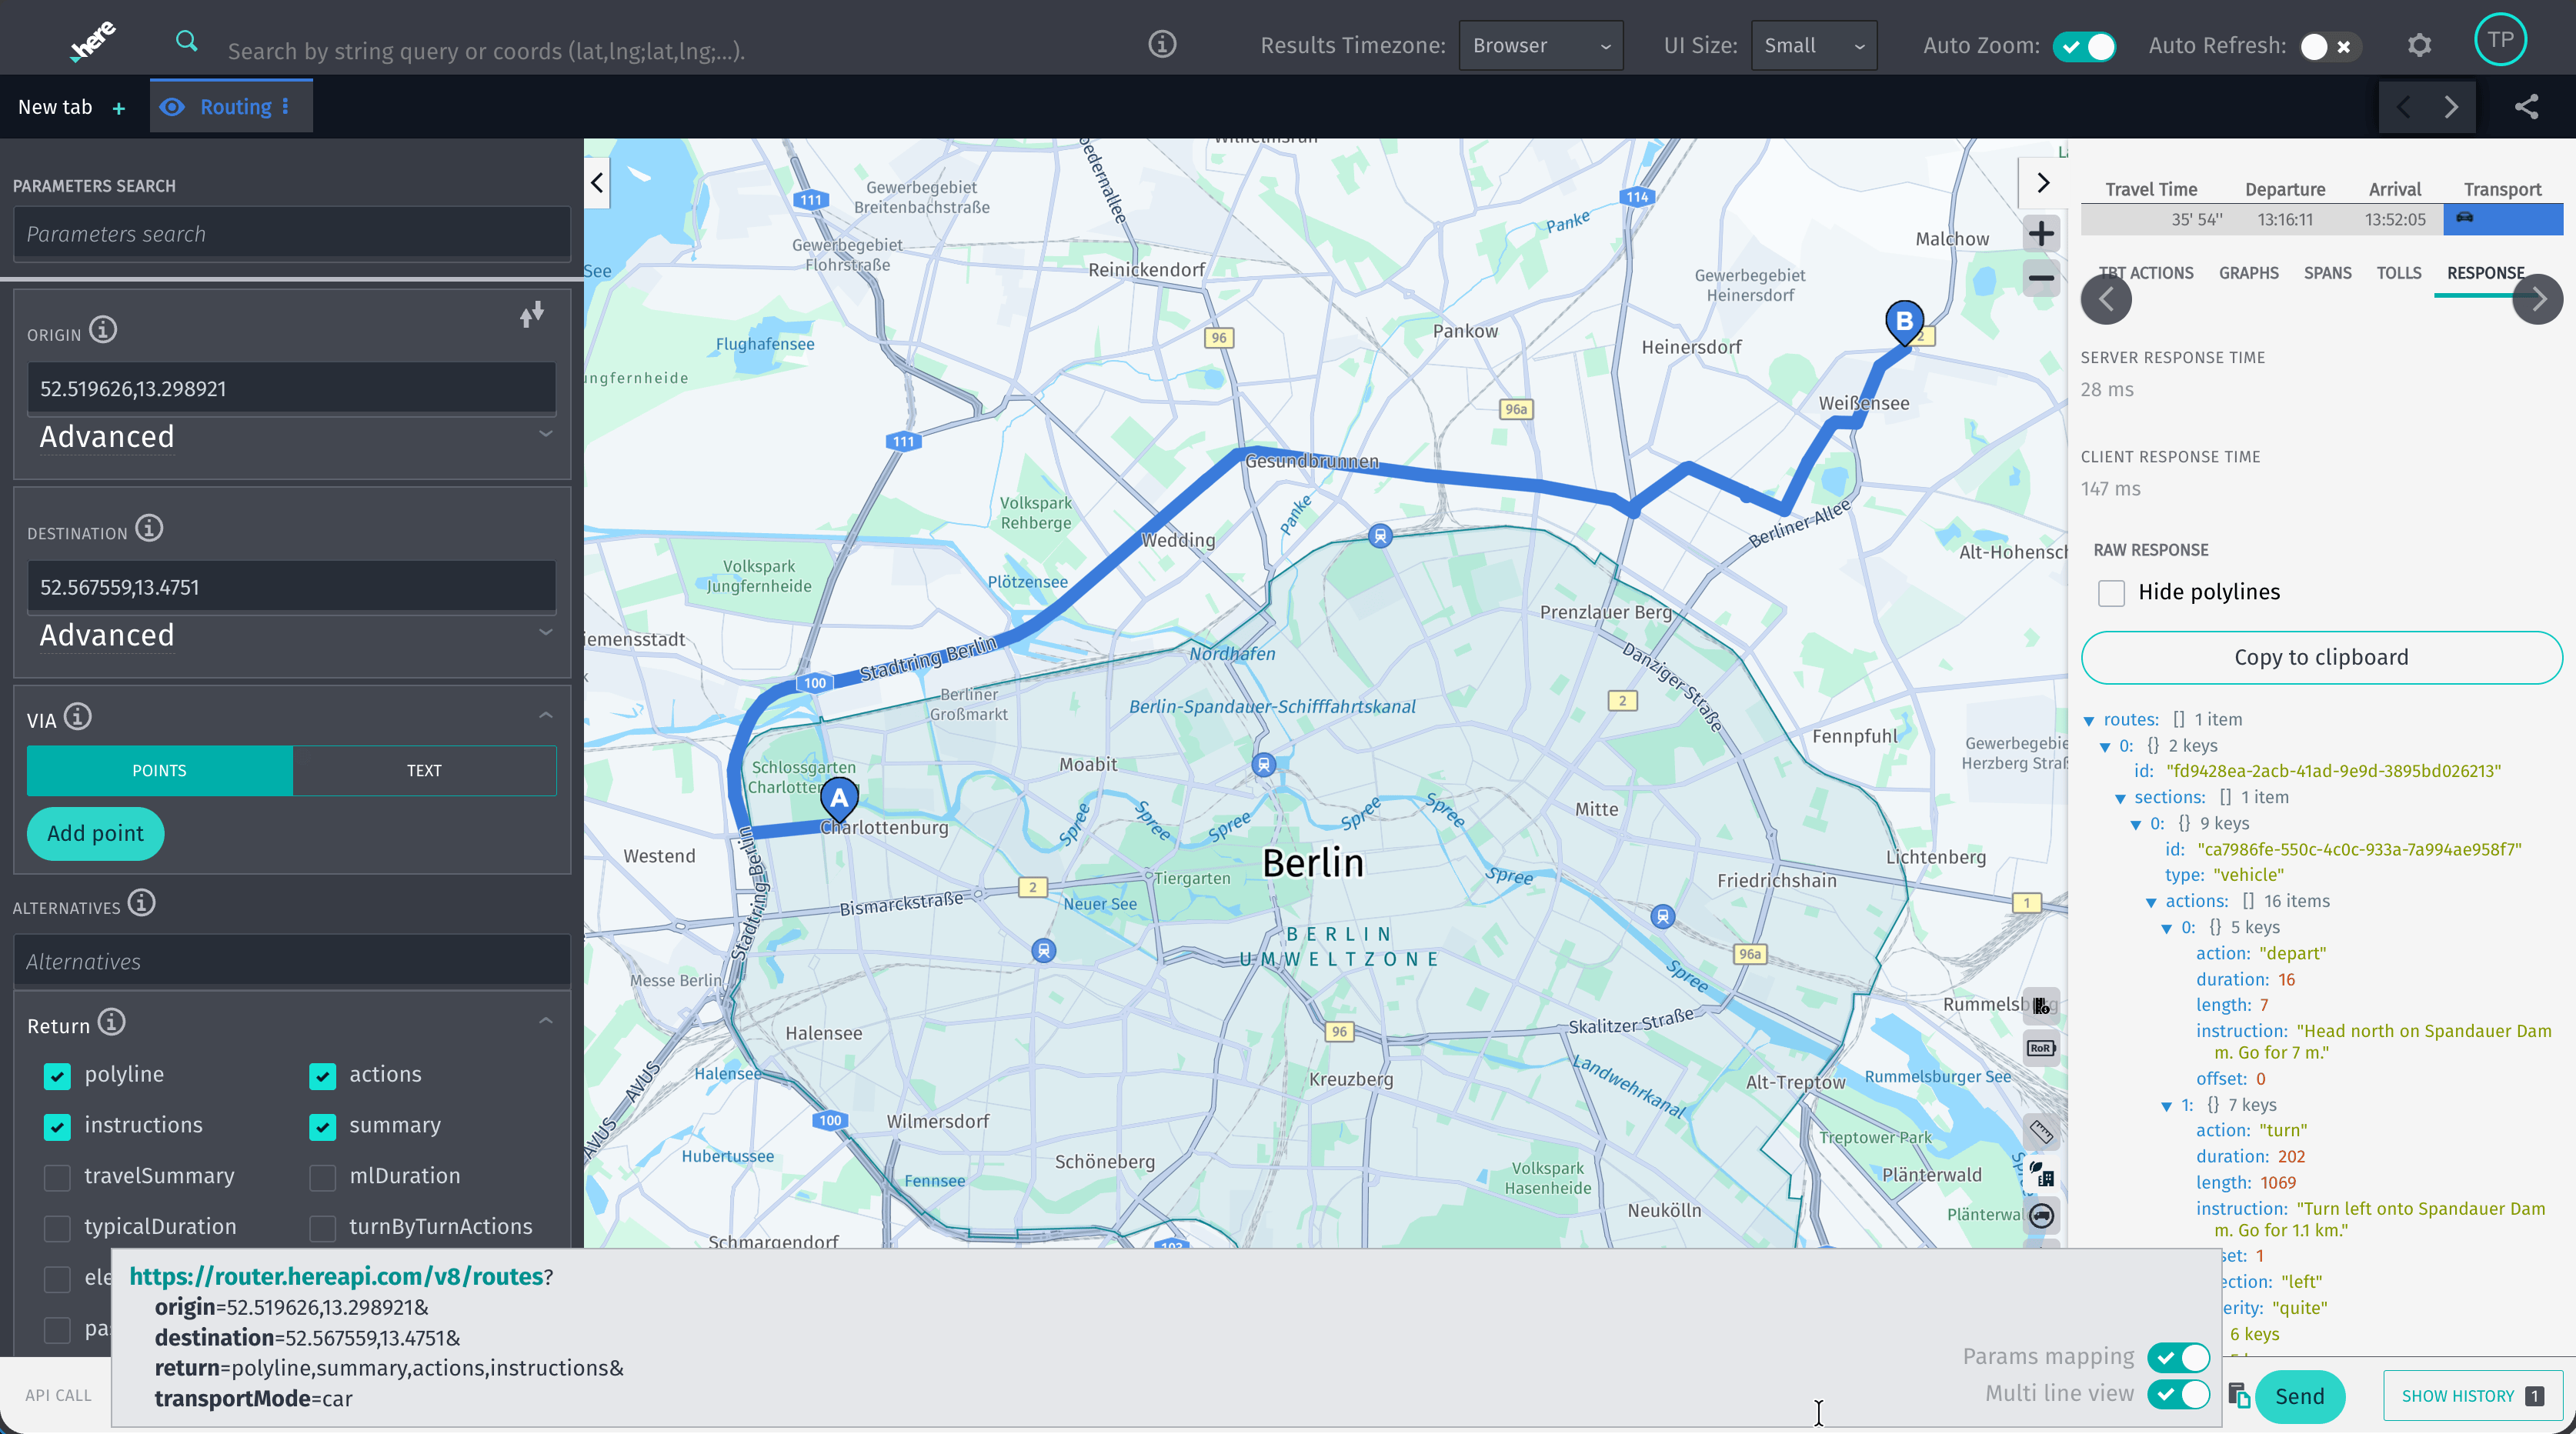Viewport: 2576px width, 1434px height.
Task: Open the Results Timezone dropdown
Action: click(x=1540, y=46)
